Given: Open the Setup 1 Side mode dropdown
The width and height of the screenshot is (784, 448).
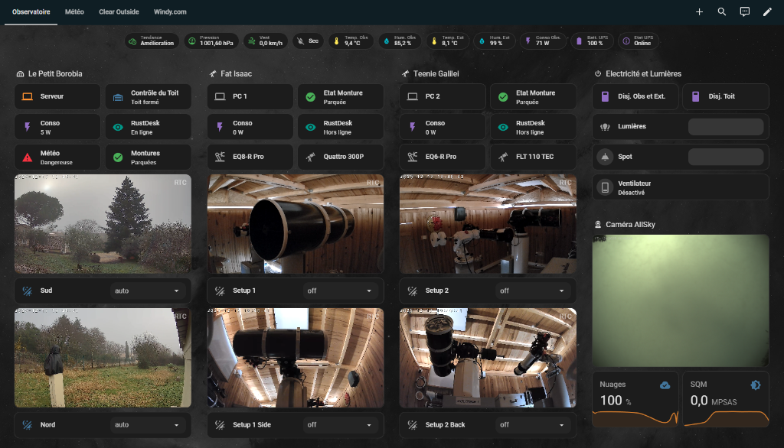Looking at the screenshot, I should click(x=340, y=425).
